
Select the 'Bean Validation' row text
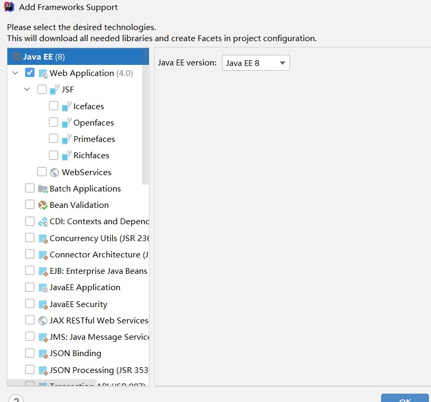coord(79,205)
